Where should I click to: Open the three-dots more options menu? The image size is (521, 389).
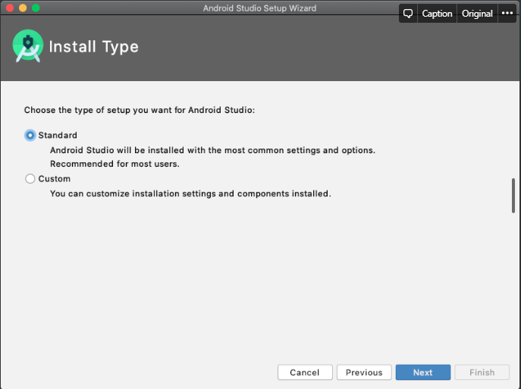point(507,14)
